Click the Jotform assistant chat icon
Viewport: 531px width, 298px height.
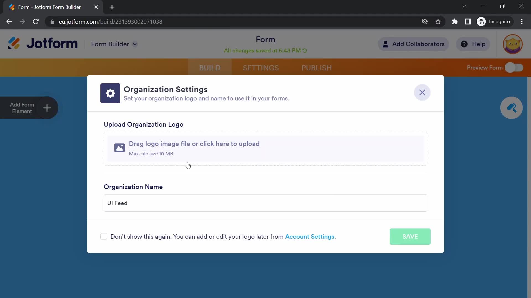point(512,108)
